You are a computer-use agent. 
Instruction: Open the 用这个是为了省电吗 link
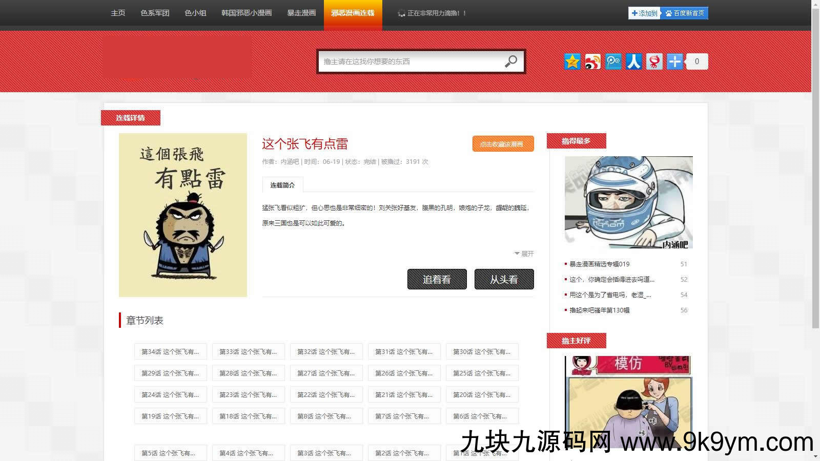[610, 295]
